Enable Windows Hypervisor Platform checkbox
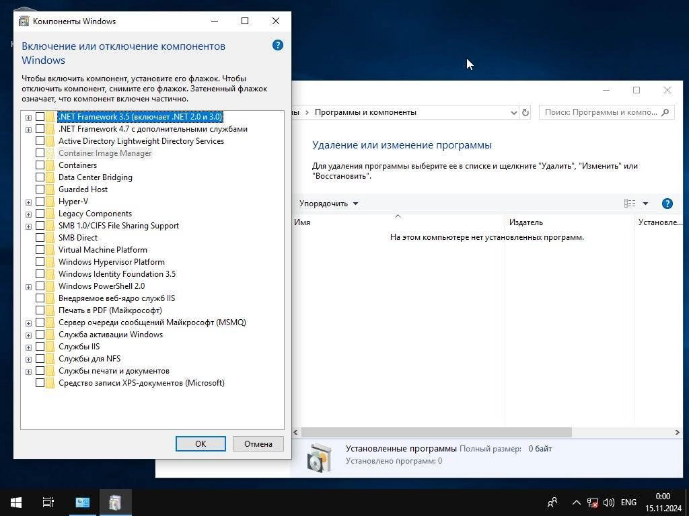The image size is (689, 516). click(40, 262)
